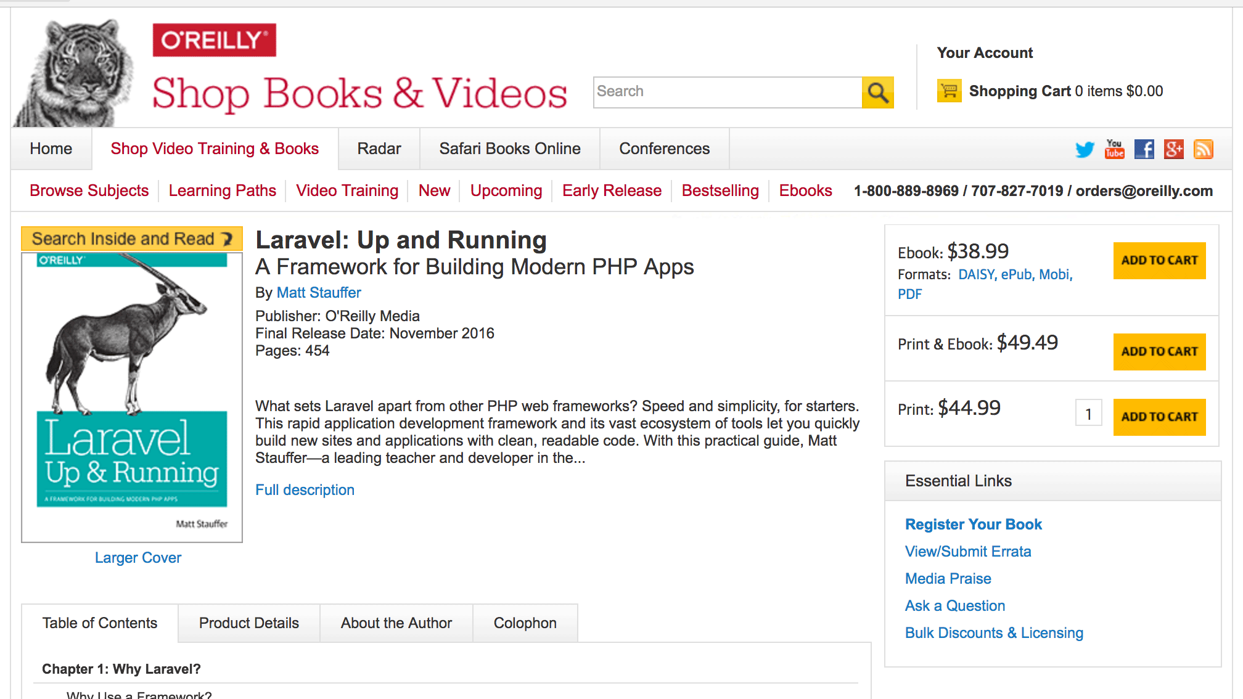Open Bulk Discounts & Licensing link
Image resolution: width=1243 pixels, height=699 pixels.
[994, 633]
